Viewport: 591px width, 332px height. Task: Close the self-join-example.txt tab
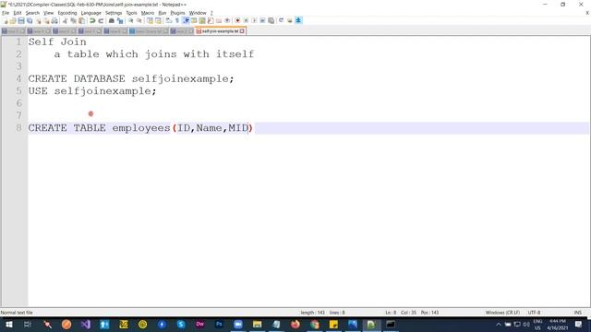[x=242, y=31]
